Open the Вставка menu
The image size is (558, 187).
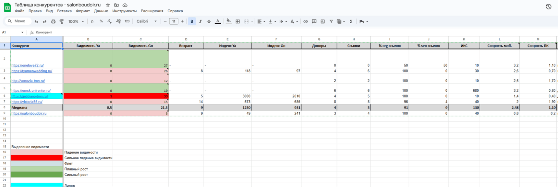64,11
